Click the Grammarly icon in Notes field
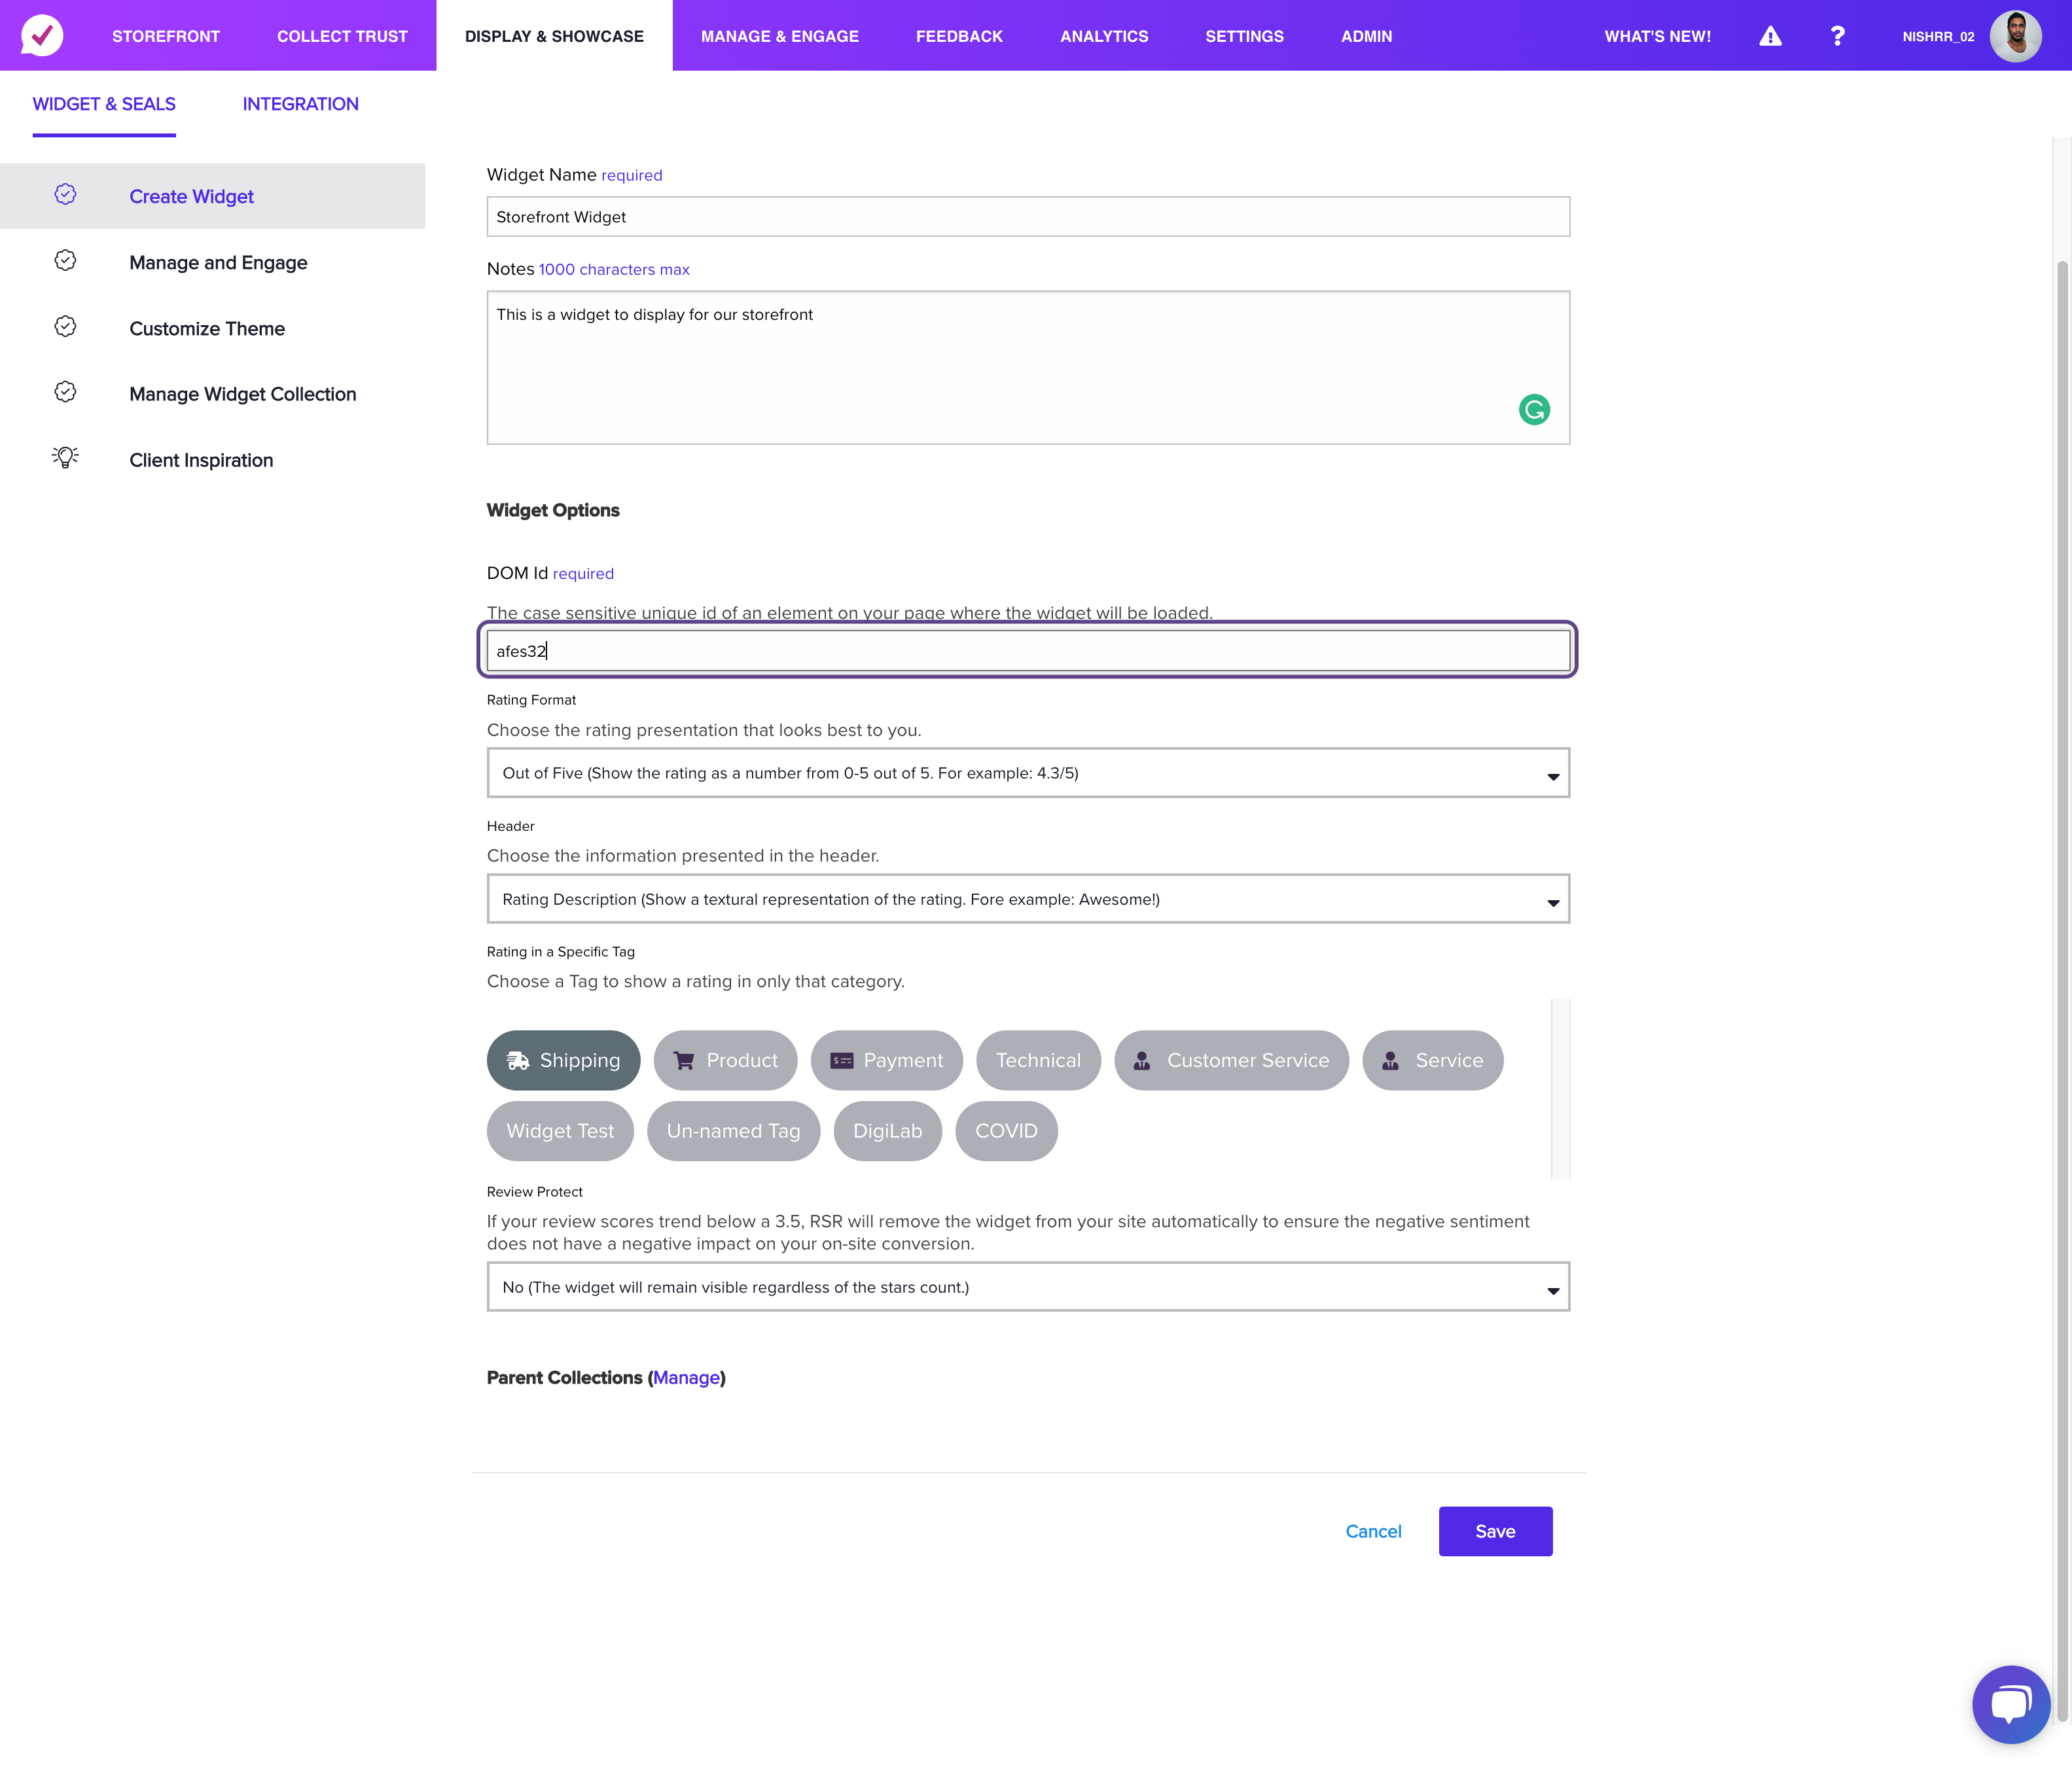Screen dimensions: 2072x1765 coord(1534,410)
